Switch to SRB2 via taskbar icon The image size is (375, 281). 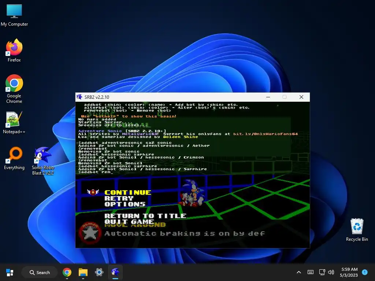(115, 272)
